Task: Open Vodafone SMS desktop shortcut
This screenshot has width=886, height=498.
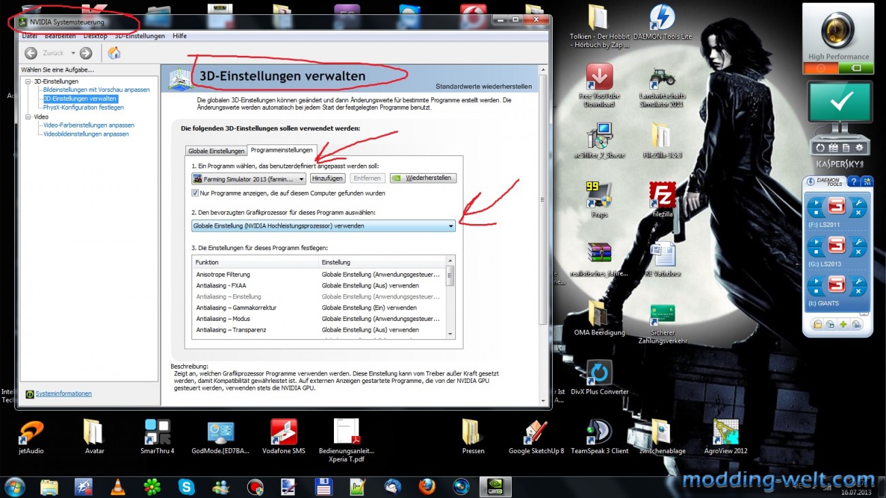Action: coord(284,437)
